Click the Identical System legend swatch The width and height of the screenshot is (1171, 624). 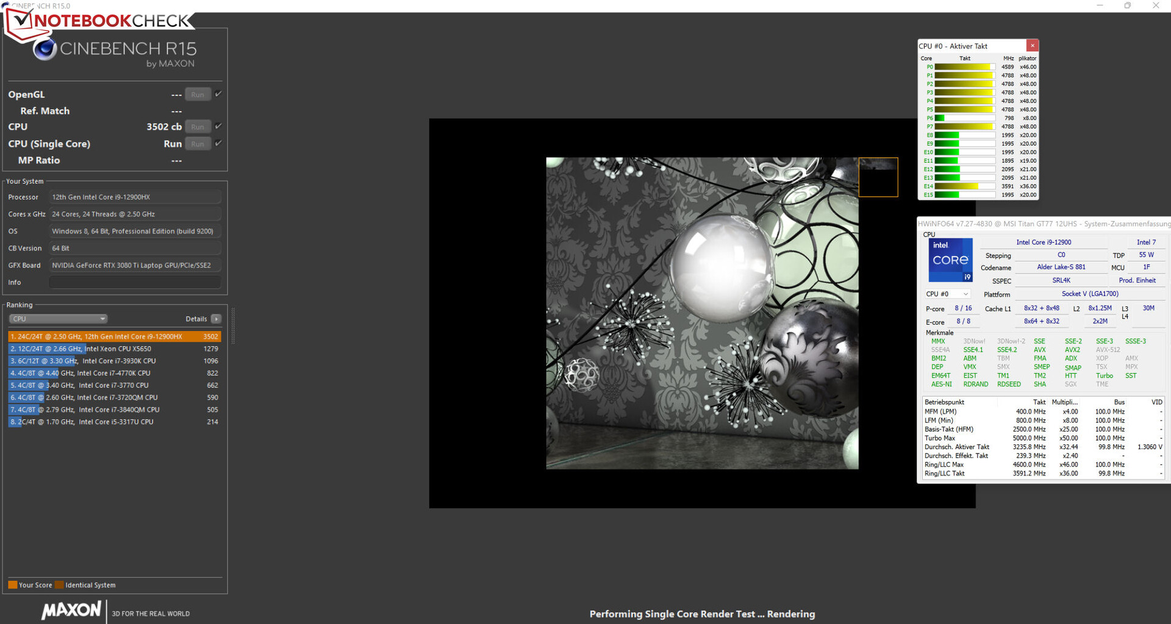click(59, 585)
